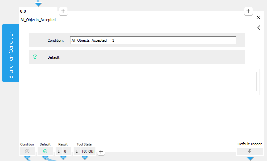Collapse the panel with the left chevron
The image size is (267, 161).
(x=259, y=28)
